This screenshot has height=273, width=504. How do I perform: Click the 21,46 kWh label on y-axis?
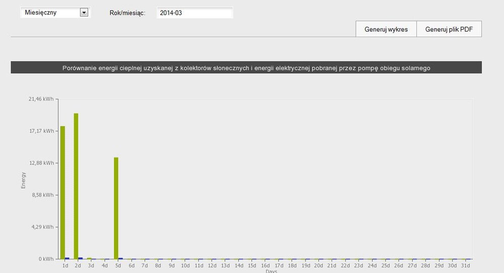coord(41,99)
